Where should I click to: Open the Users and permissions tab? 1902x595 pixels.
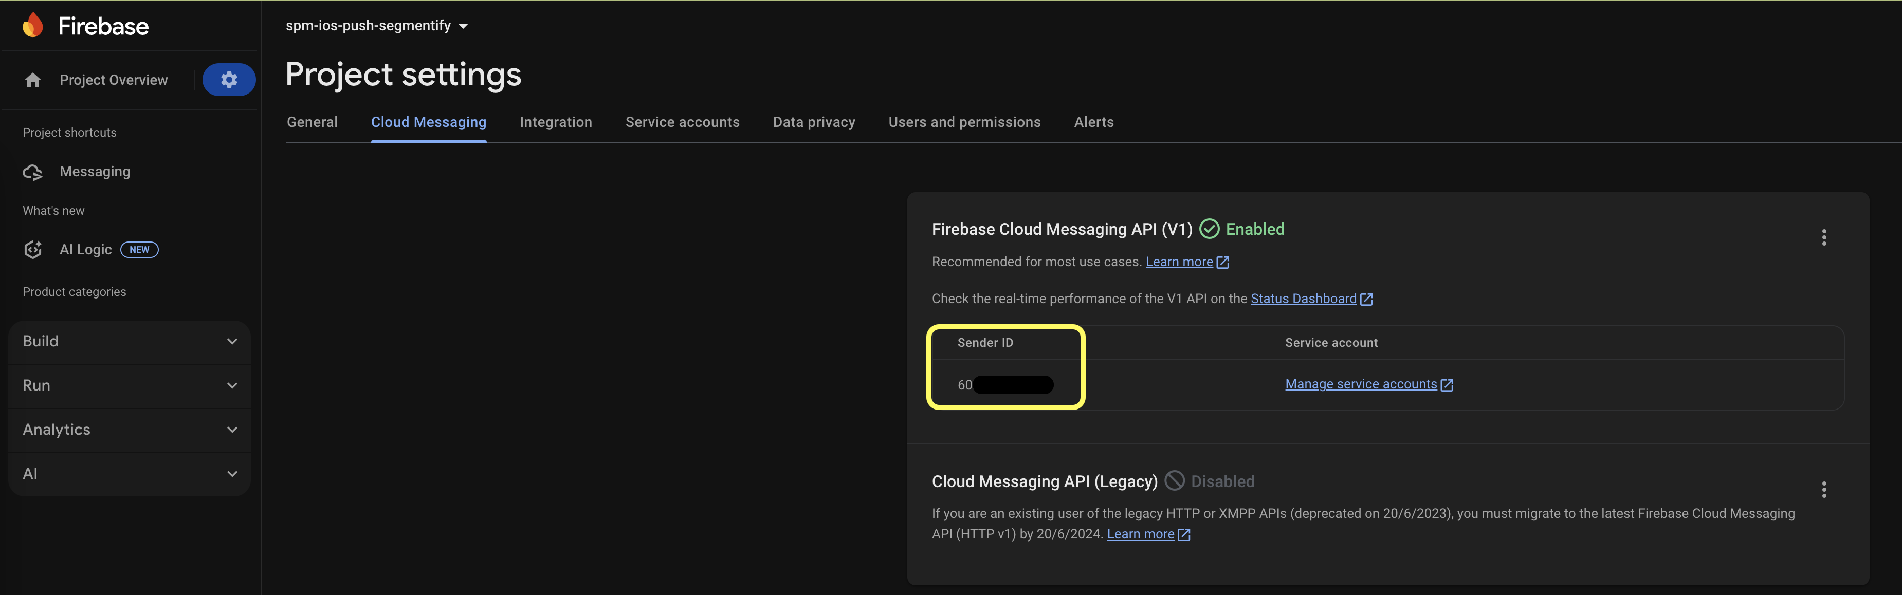pos(964,122)
